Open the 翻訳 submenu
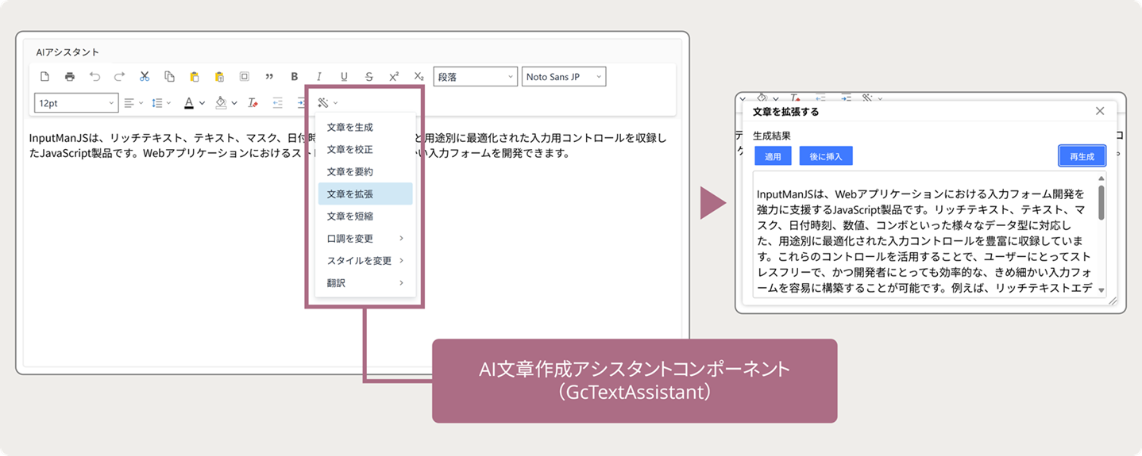Image resolution: width=1142 pixels, height=456 pixels. coord(365,282)
